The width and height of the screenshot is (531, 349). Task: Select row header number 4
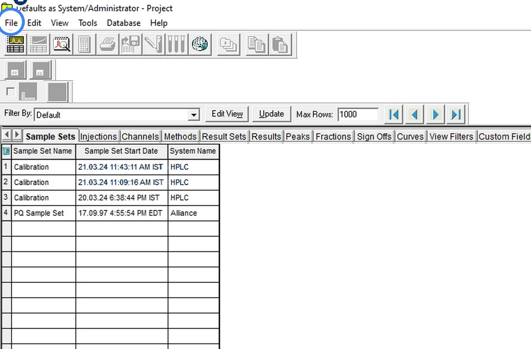click(x=7, y=214)
